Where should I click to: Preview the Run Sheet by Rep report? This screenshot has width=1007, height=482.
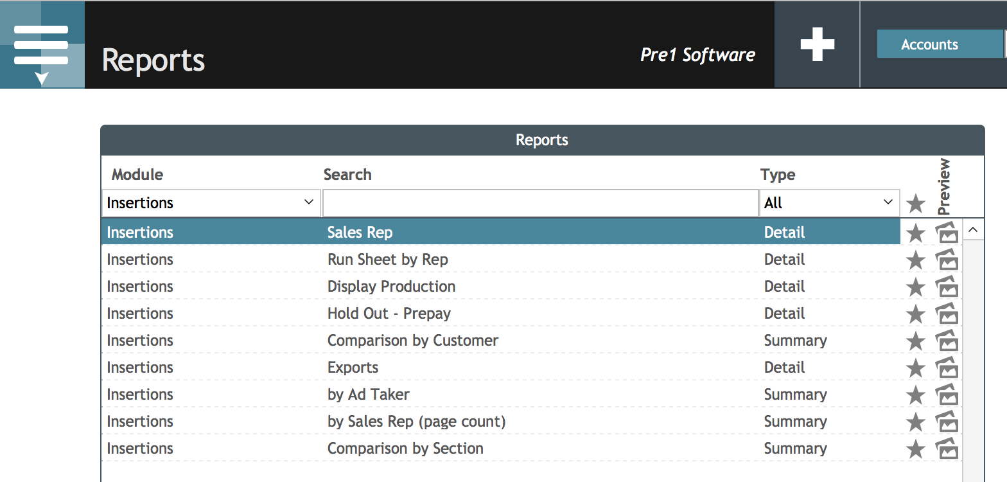[947, 260]
